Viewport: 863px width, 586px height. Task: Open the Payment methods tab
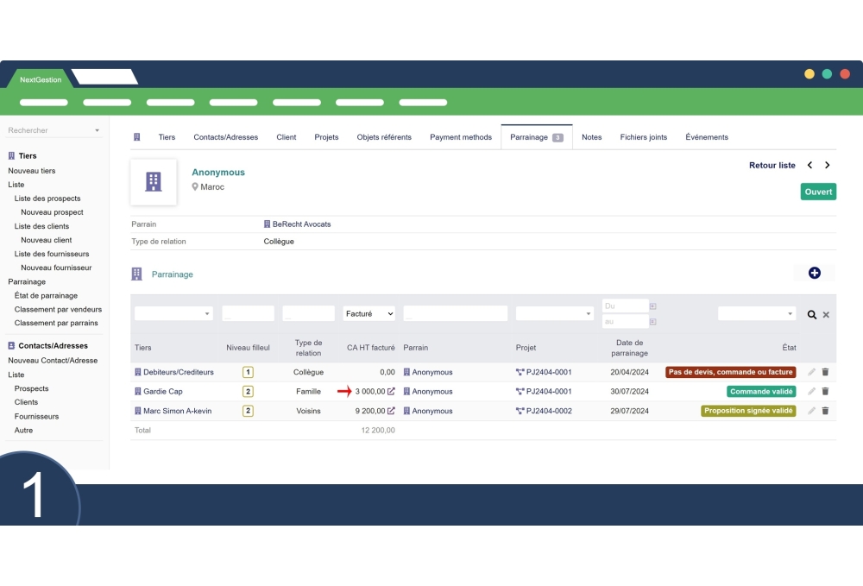(461, 137)
